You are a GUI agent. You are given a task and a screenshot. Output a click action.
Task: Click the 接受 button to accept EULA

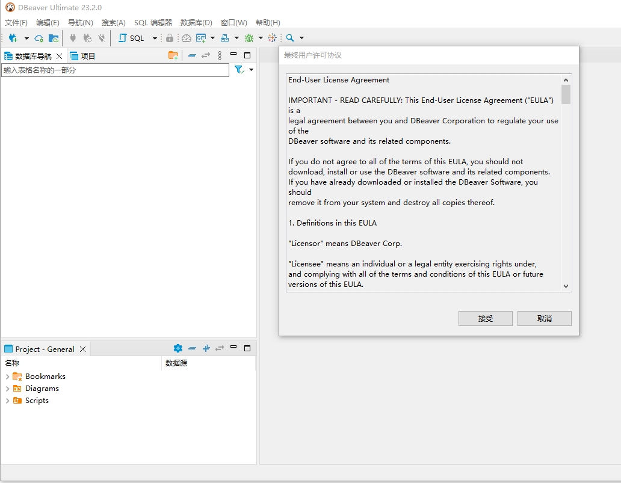point(485,319)
